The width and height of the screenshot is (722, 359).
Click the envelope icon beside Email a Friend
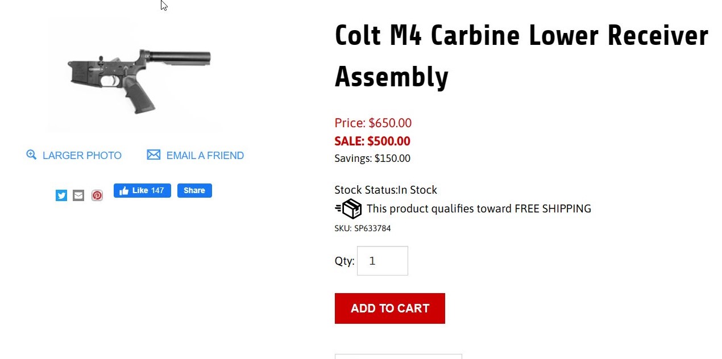153,155
